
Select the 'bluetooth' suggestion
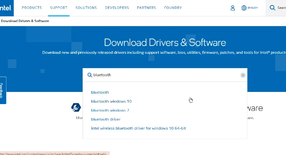(x=100, y=92)
